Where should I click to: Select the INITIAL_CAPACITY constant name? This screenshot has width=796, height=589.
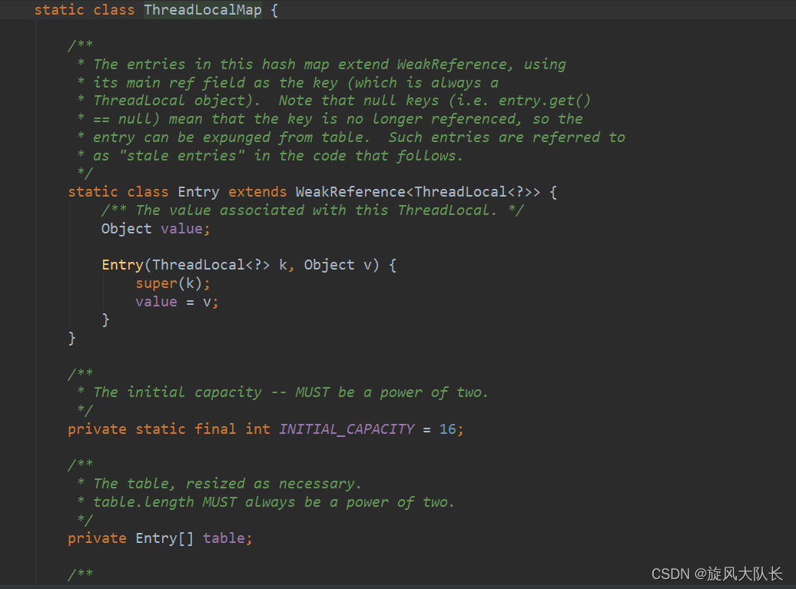click(347, 429)
